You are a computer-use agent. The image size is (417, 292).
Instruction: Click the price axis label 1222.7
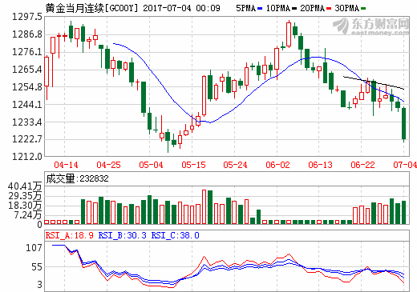27,139
